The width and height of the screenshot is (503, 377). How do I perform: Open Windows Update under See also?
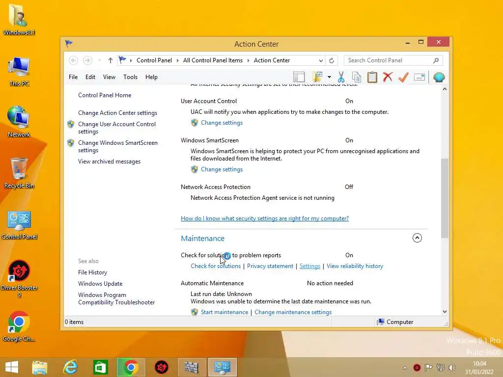pyautogui.click(x=100, y=284)
